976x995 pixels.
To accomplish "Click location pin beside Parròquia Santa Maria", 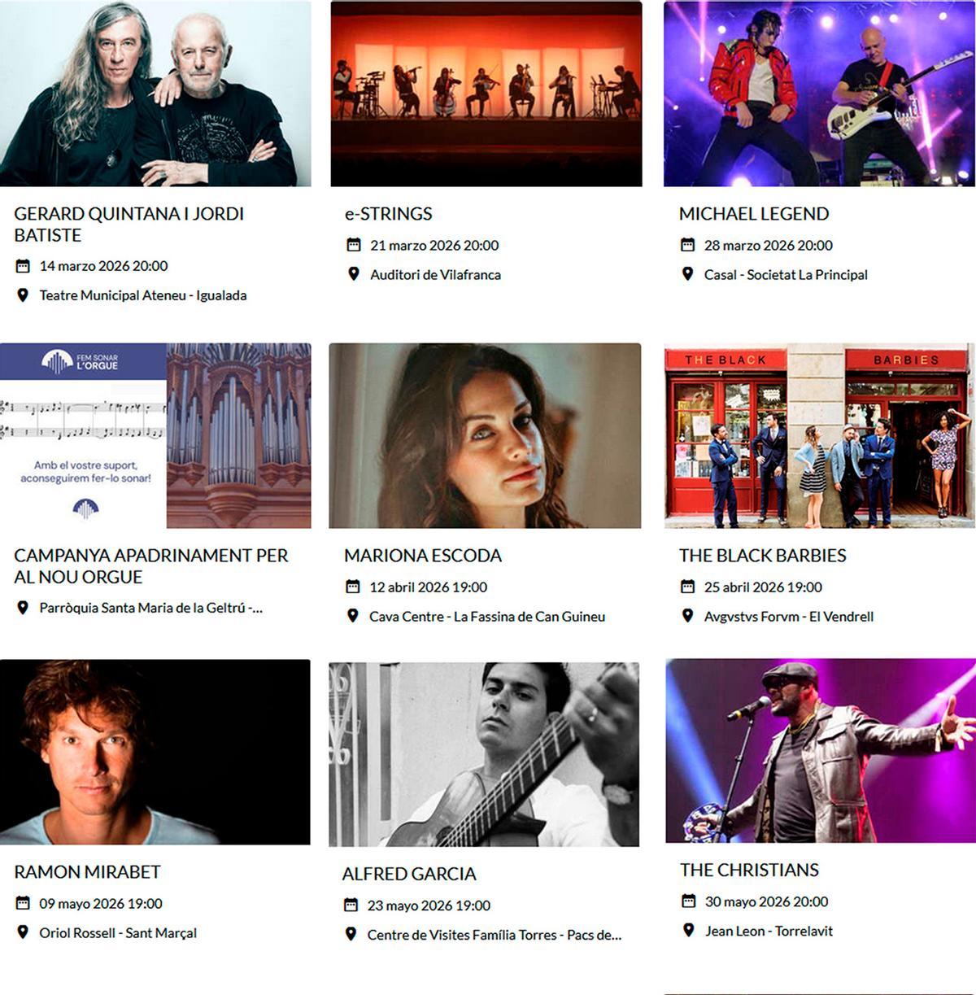I will [23, 608].
